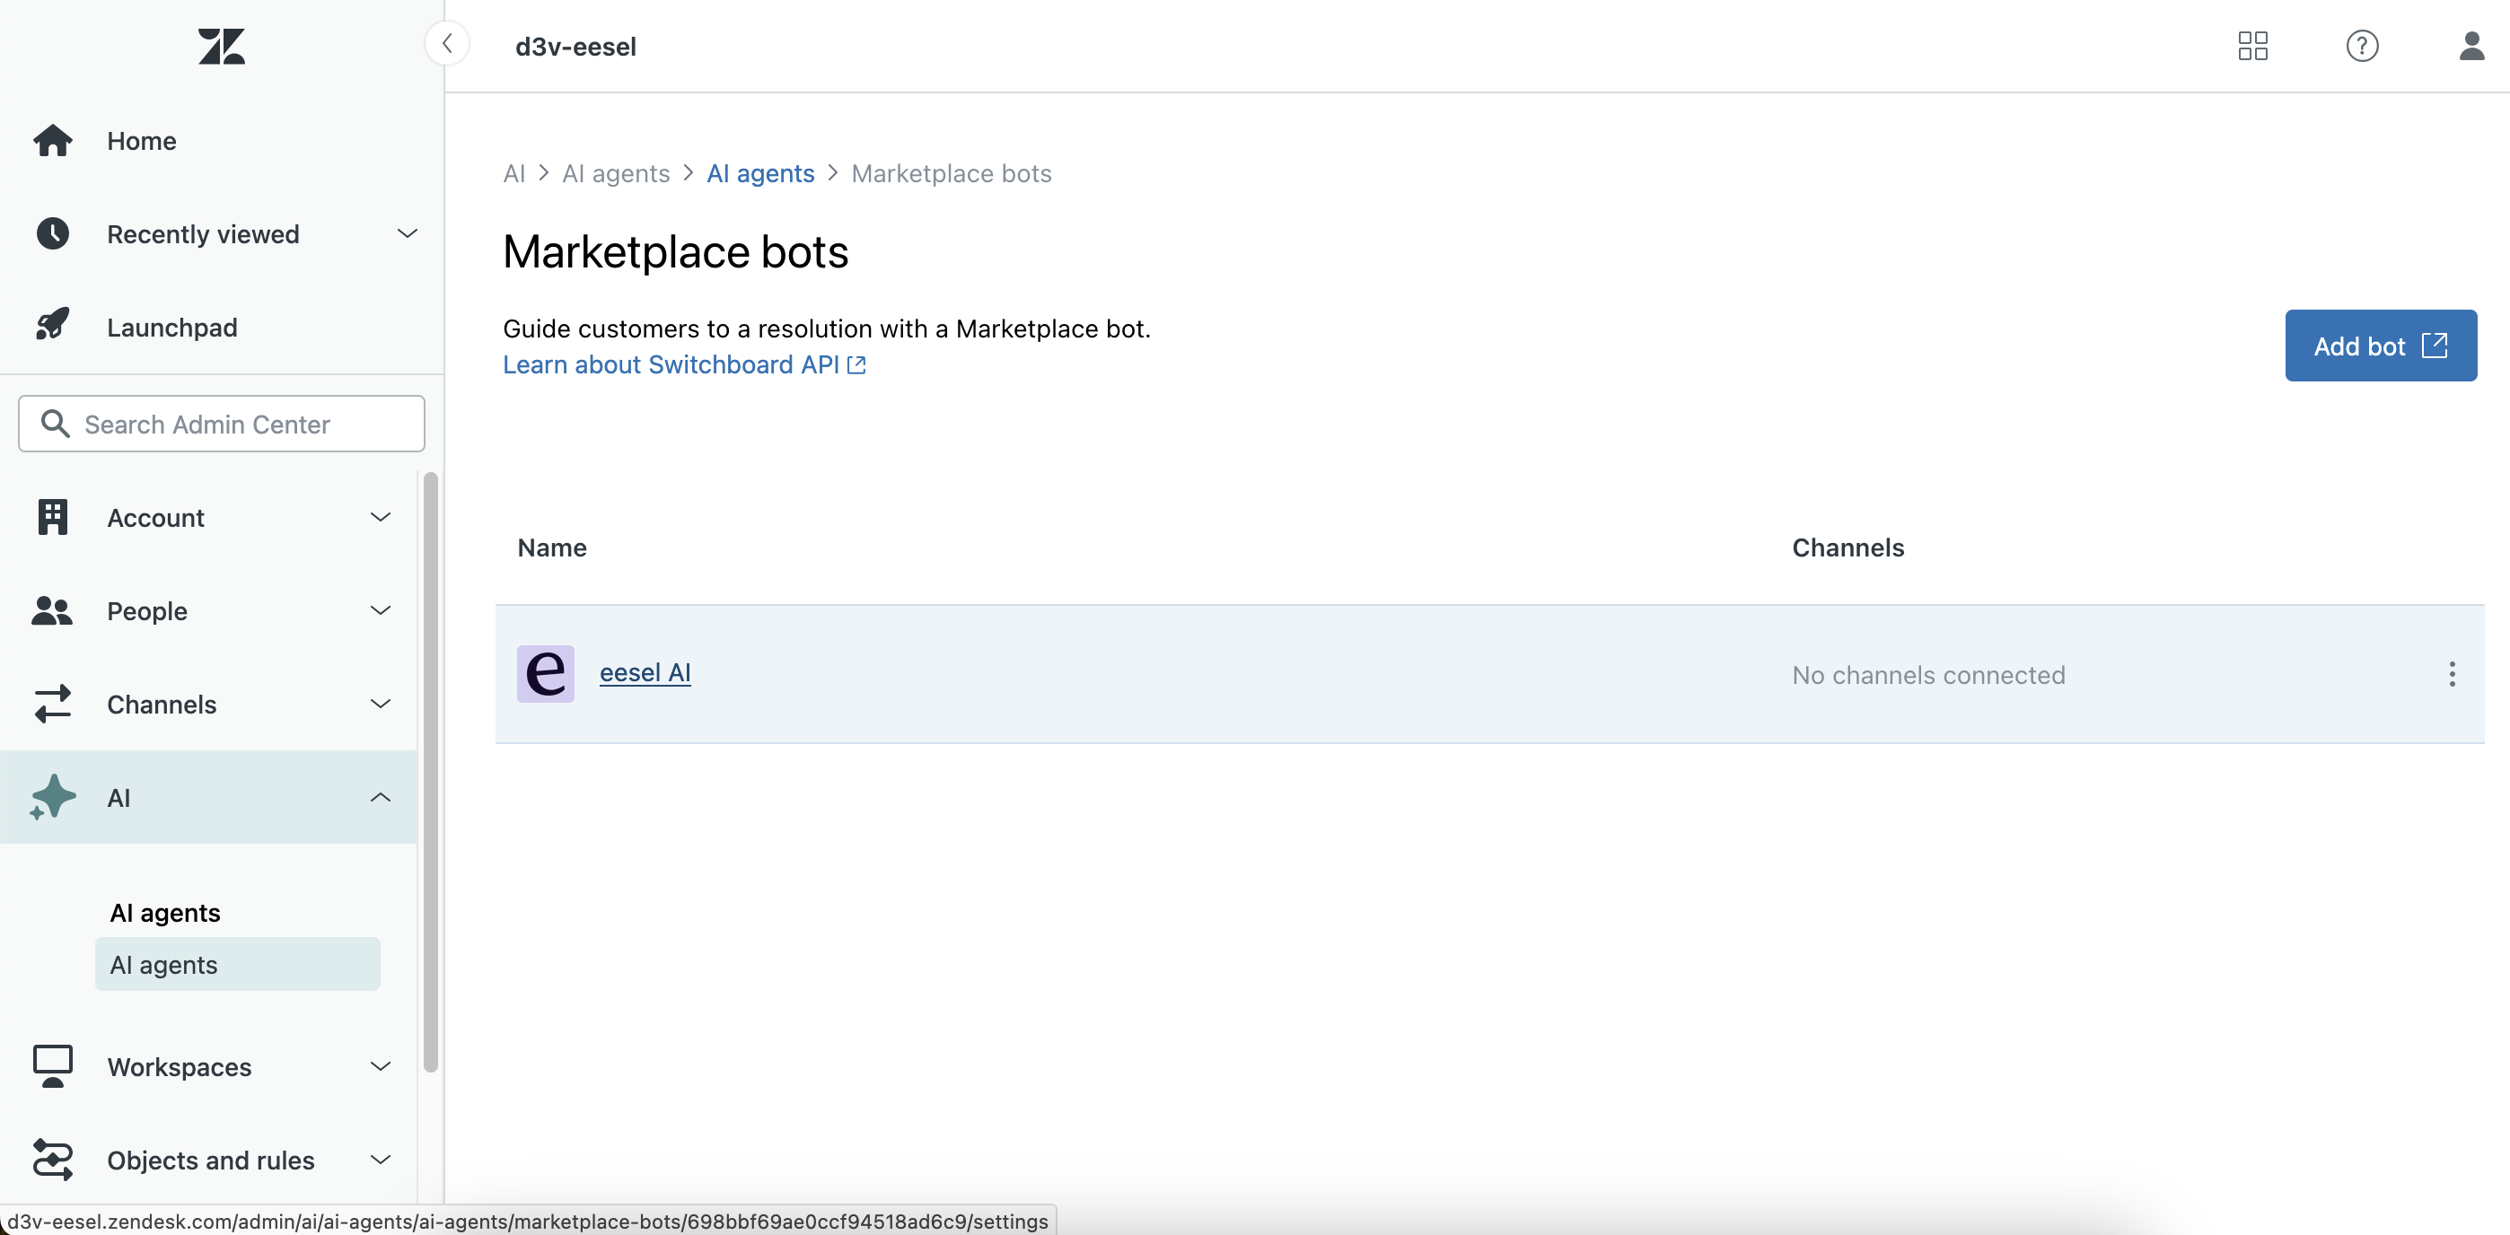Expand the Workspaces section

pyautogui.click(x=380, y=1066)
